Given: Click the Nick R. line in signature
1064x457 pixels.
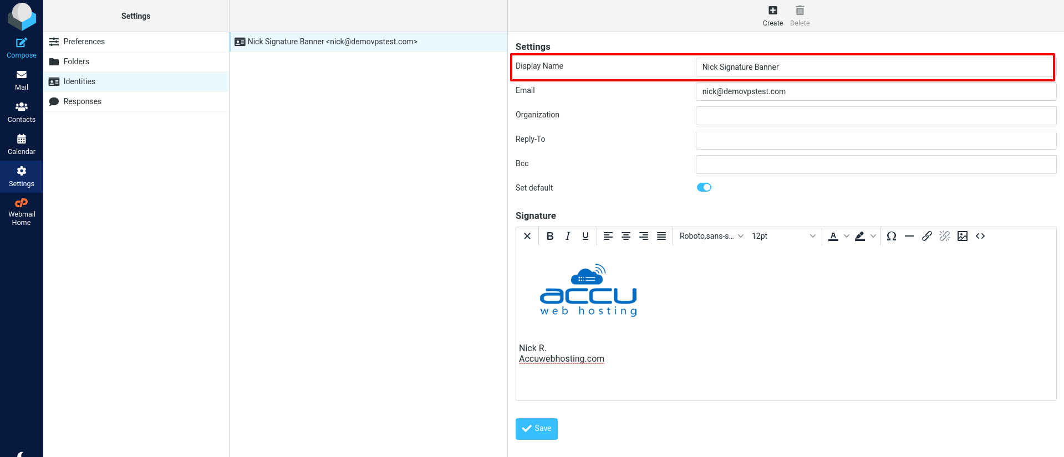Looking at the screenshot, I should pos(533,348).
